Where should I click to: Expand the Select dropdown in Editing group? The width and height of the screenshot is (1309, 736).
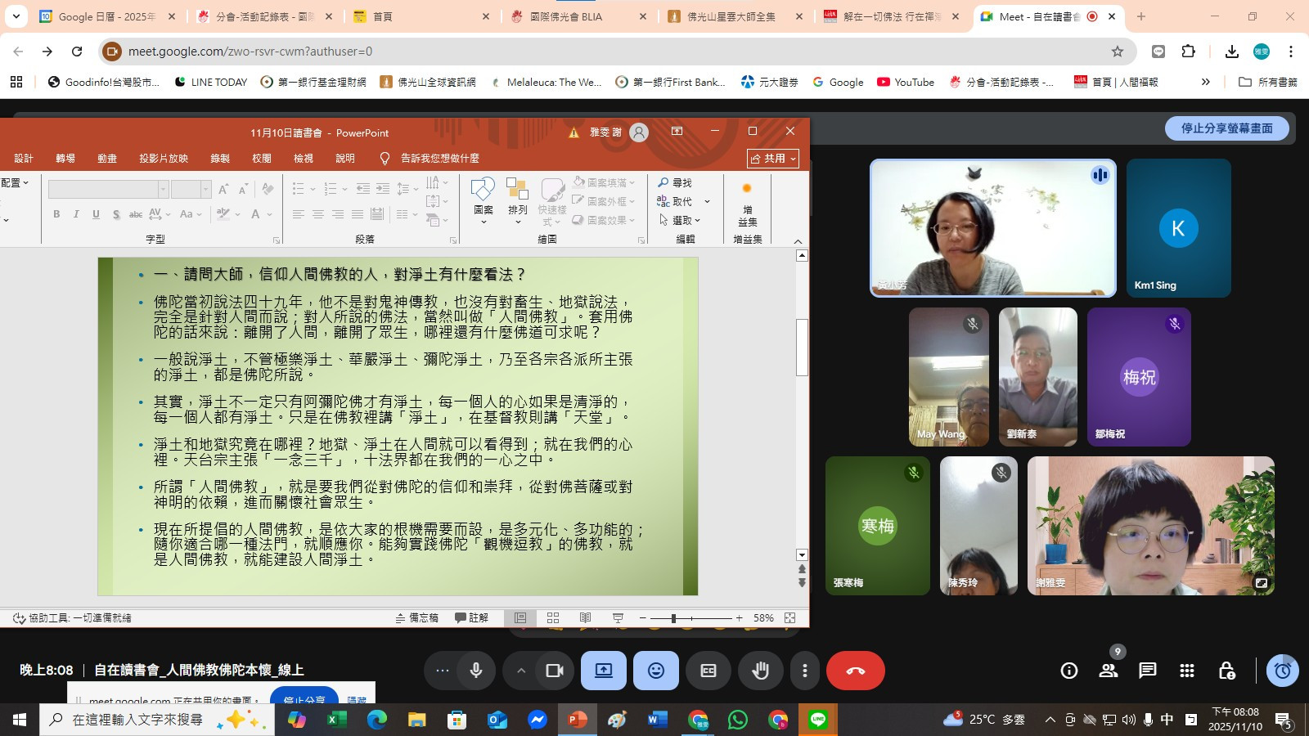point(680,220)
